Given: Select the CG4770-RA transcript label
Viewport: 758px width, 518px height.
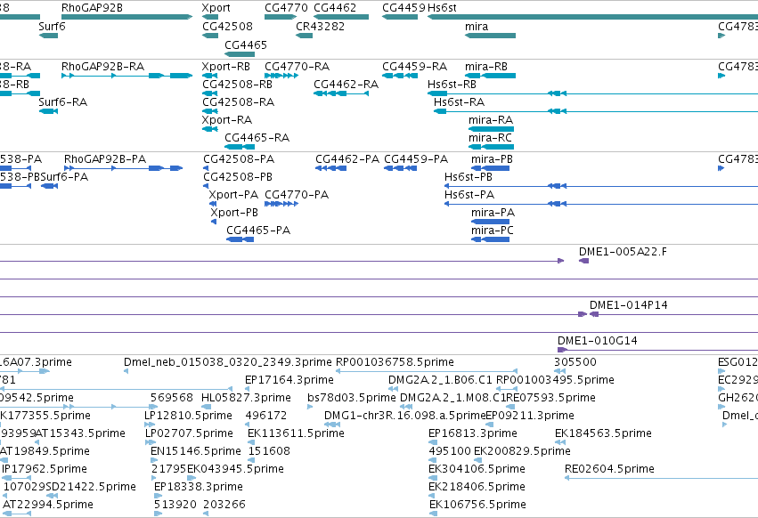Looking at the screenshot, I should 297,66.
